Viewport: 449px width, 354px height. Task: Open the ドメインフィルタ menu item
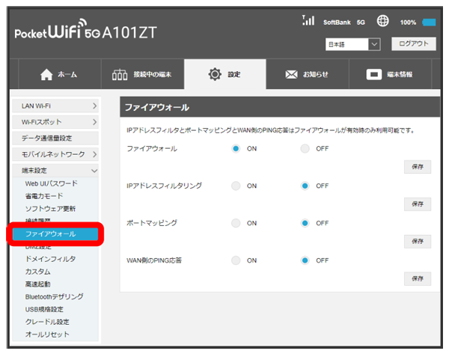coord(49,258)
